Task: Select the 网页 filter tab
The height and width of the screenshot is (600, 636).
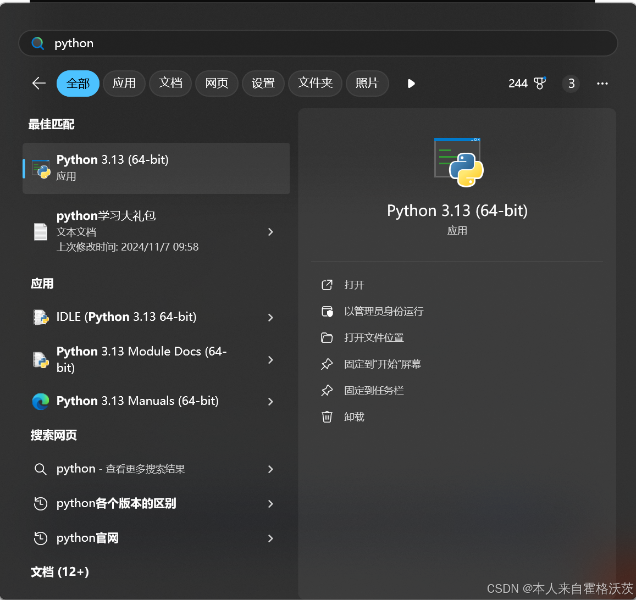Action: [x=217, y=84]
